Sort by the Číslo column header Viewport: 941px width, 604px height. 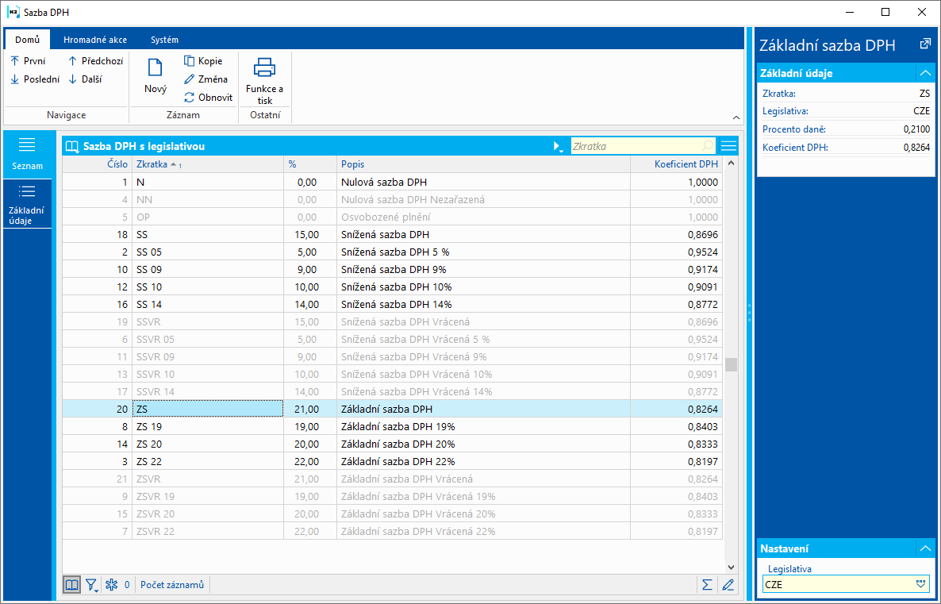98,164
